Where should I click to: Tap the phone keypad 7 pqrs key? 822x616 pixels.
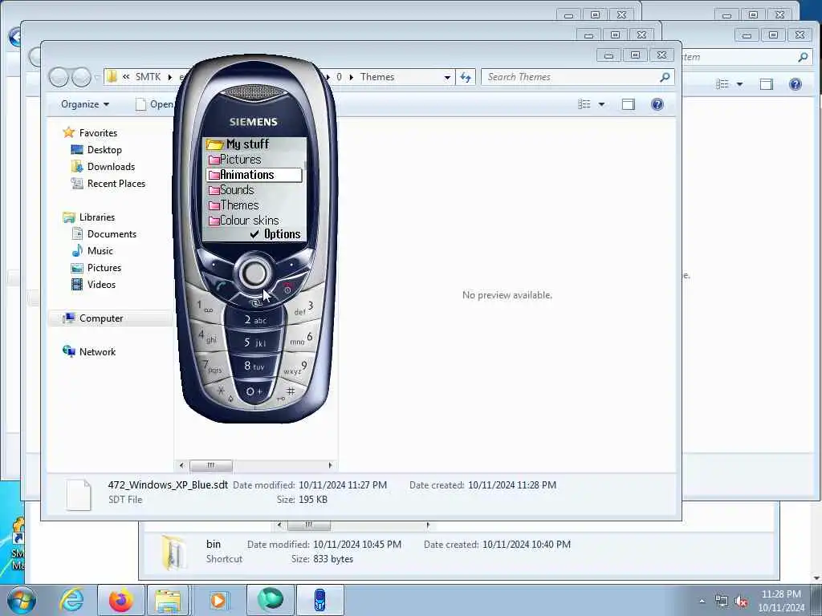pos(213,366)
